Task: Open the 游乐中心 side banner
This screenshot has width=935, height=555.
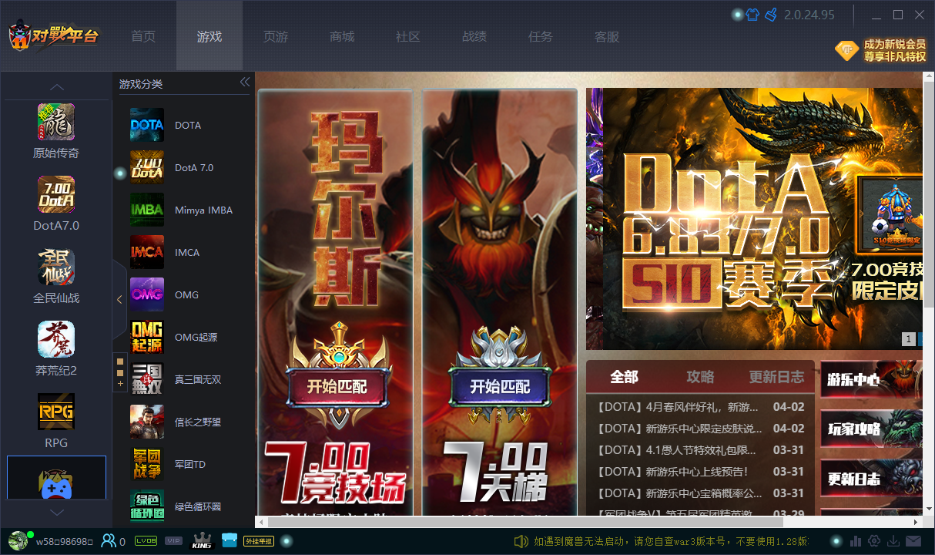Action: [871, 379]
